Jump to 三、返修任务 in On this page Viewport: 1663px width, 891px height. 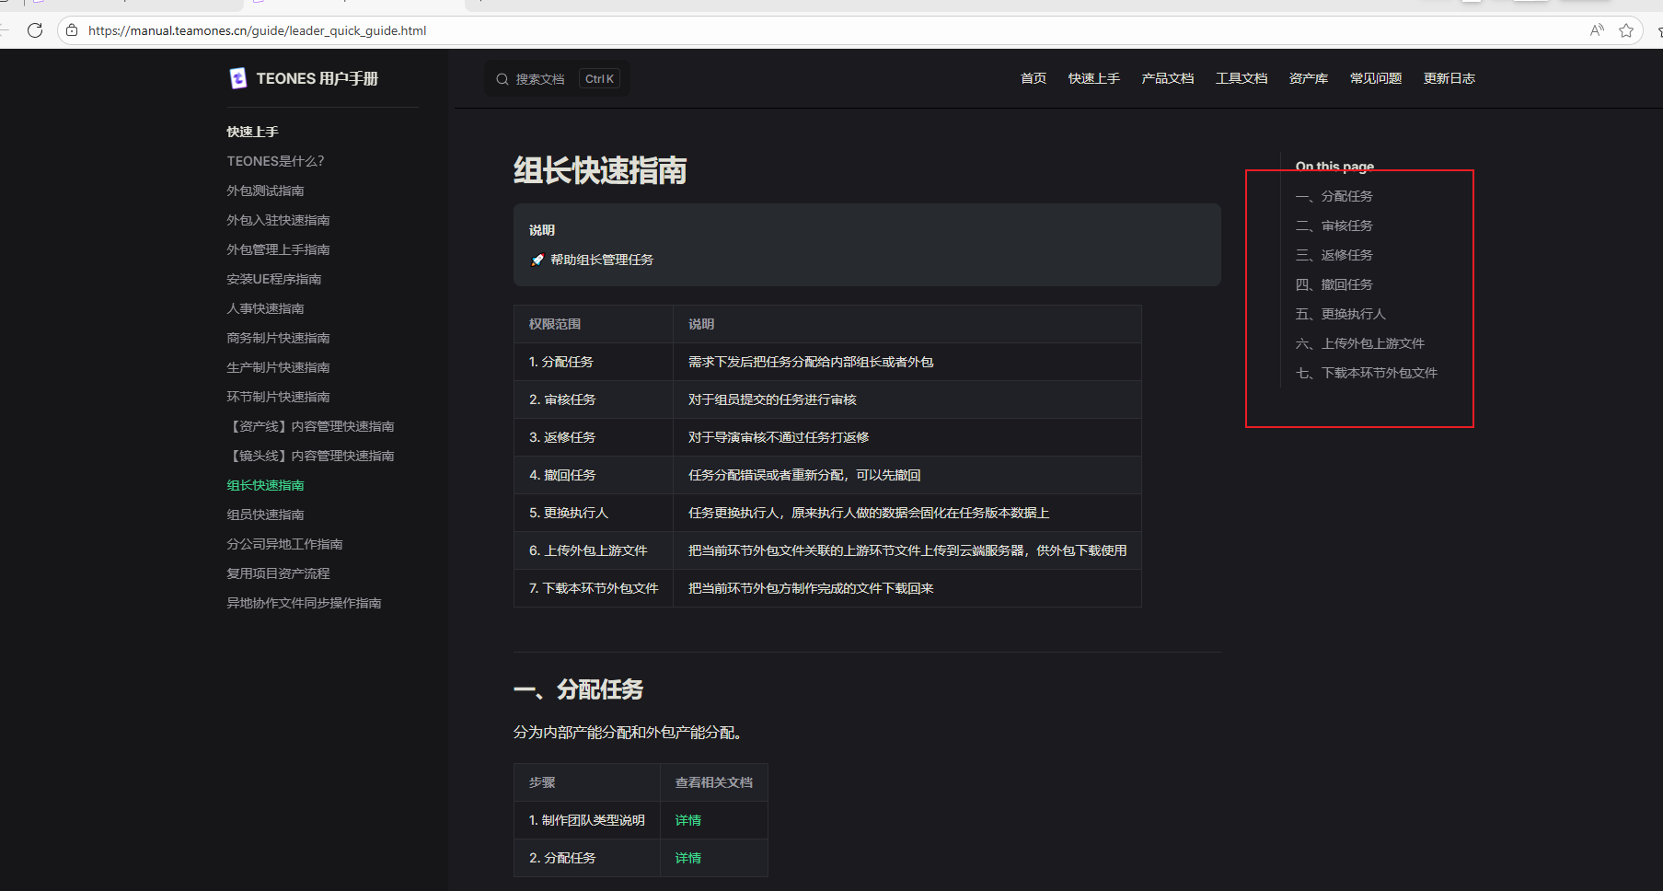[x=1334, y=255]
